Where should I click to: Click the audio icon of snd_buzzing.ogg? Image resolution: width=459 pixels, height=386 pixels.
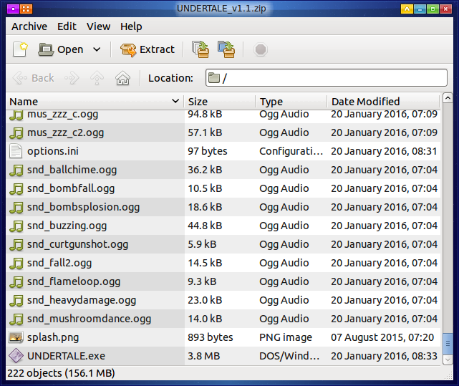[x=16, y=226]
